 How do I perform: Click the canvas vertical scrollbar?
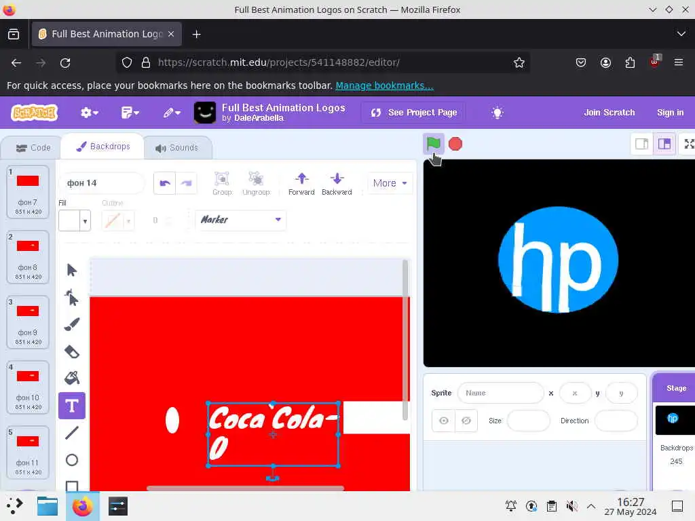[x=405, y=339]
